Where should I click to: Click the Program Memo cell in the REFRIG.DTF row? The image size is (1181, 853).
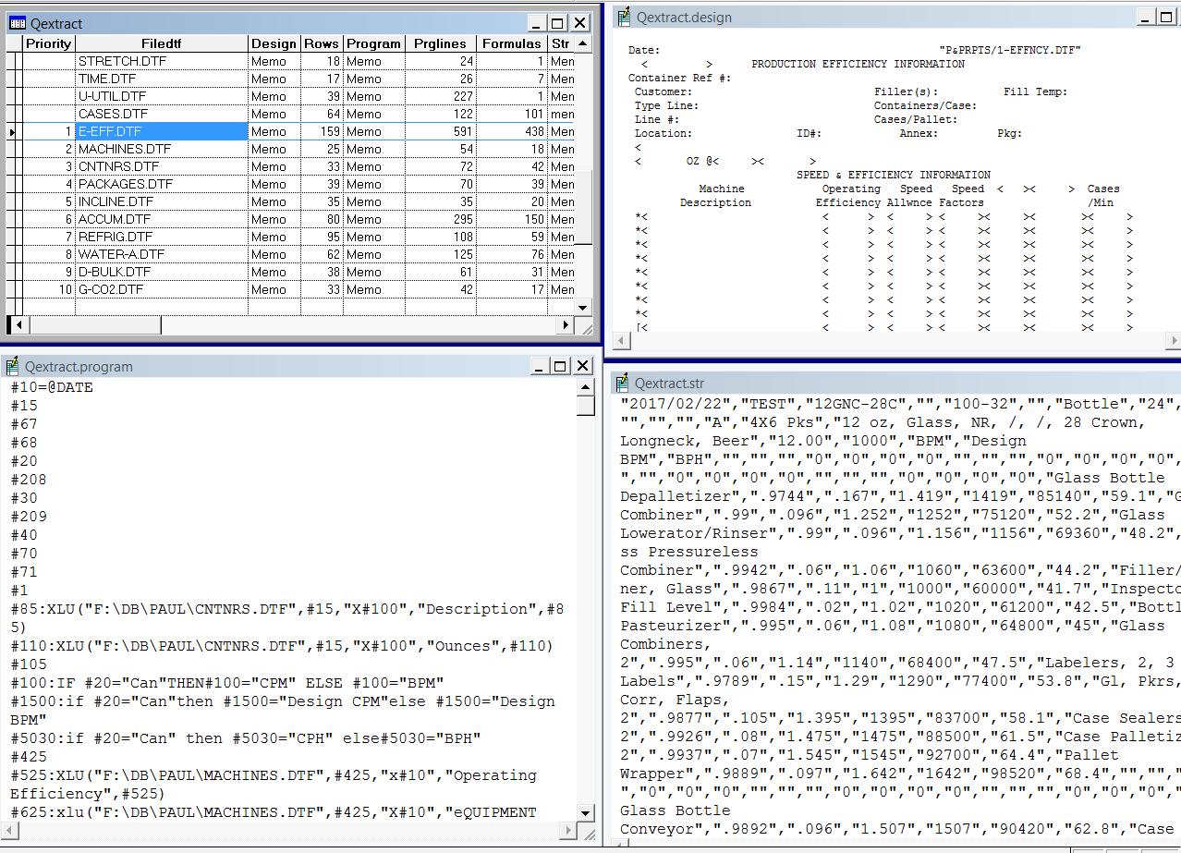pos(374,238)
